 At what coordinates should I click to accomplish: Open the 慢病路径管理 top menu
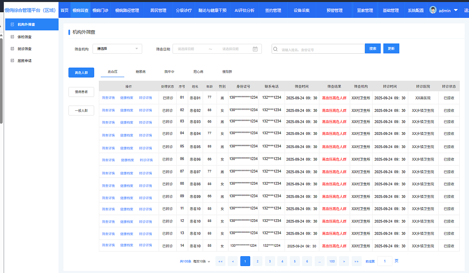point(127,10)
